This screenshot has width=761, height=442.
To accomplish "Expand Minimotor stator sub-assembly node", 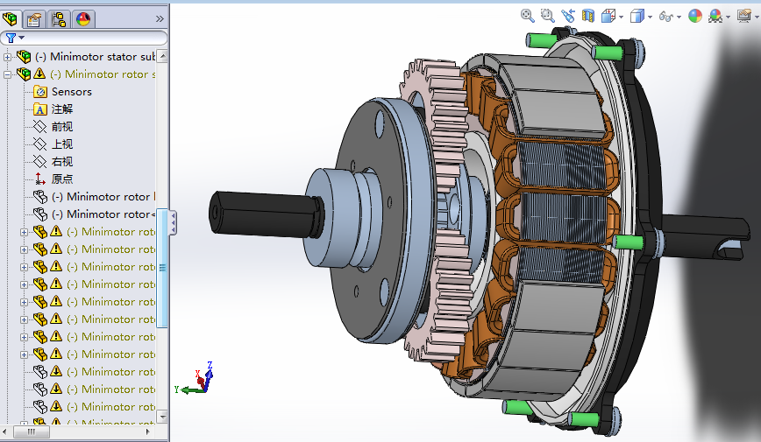I will 7,57.
